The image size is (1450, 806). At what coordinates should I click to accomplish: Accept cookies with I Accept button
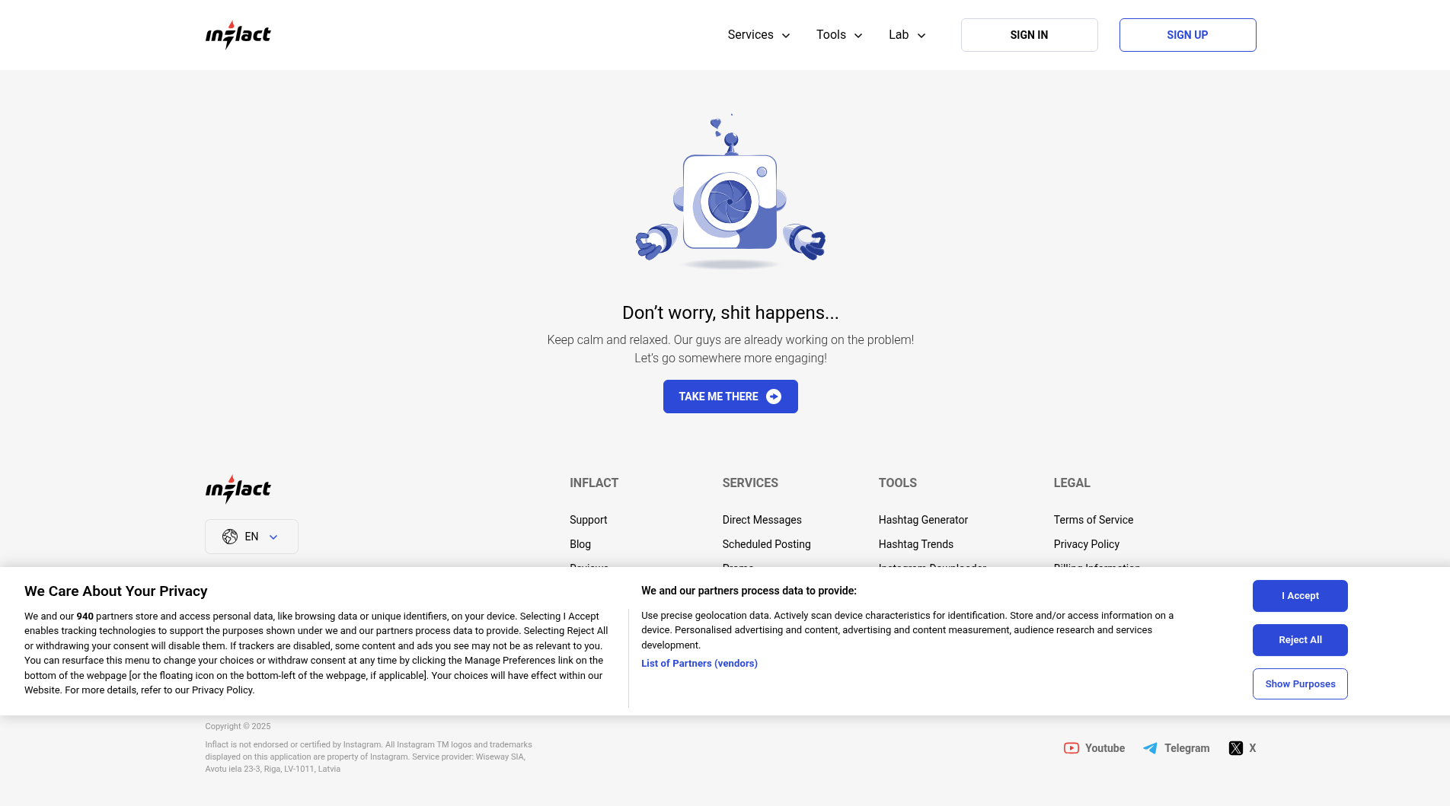pyautogui.click(x=1300, y=596)
